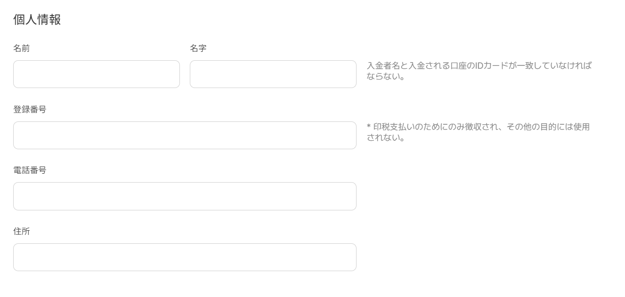Click the 名字 (last name) input field
Image resolution: width=625 pixels, height=297 pixels.
(273, 74)
